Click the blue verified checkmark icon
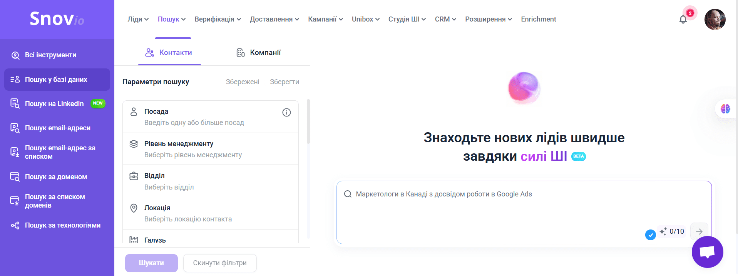738x276 pixels. pos(650,234)
